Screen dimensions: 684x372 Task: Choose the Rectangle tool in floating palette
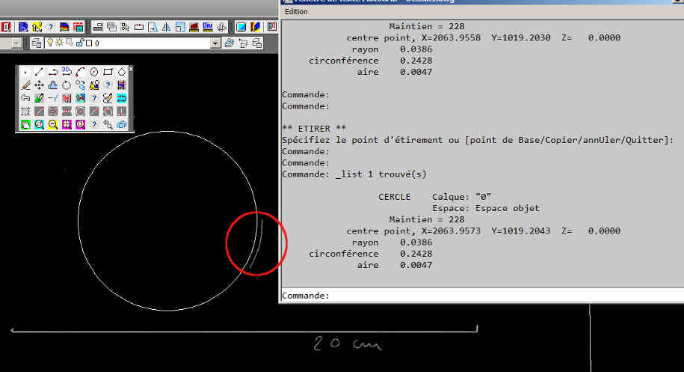click(108, 72)
